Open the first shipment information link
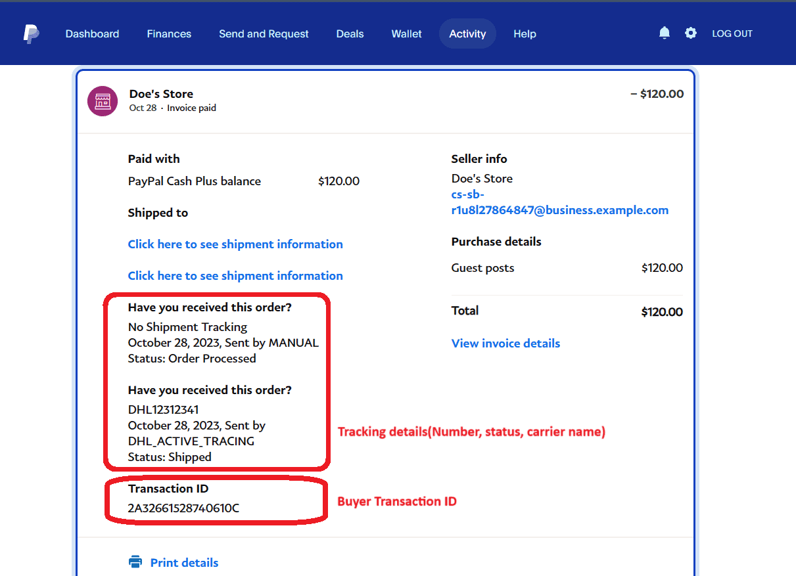Screen dimensions: 796x576 pos(235,244)
